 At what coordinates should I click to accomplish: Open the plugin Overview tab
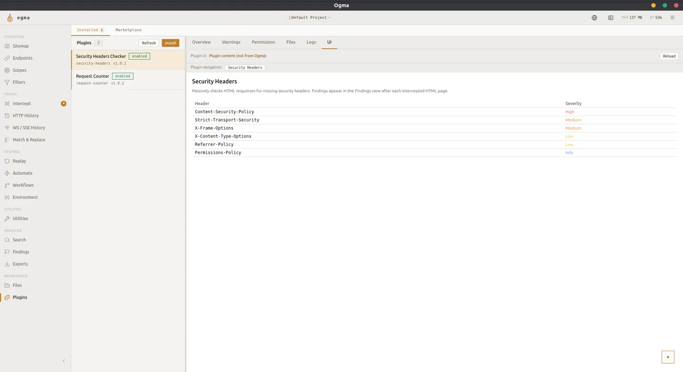(x=201, y=42)
